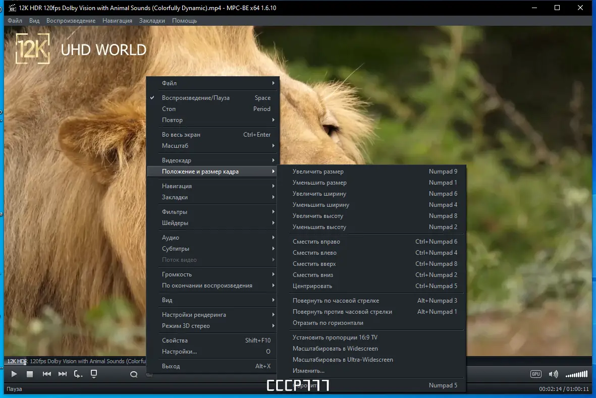Mute audio with the speaker icon
Screen dimensions: 596x398
554,374
